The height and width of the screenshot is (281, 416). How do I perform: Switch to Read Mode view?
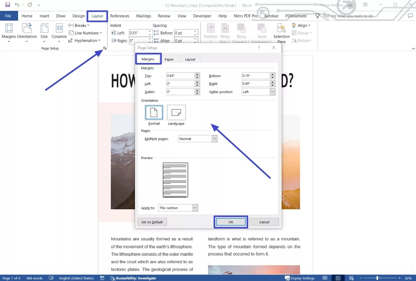coord(325,278)
